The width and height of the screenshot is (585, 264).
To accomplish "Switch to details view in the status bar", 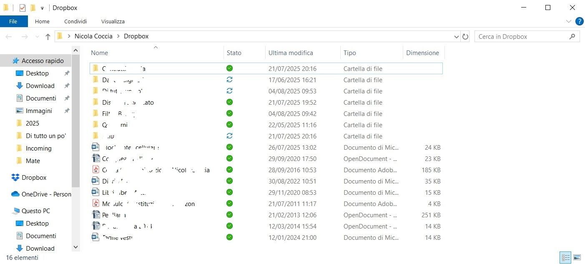I will click(565, 257).
